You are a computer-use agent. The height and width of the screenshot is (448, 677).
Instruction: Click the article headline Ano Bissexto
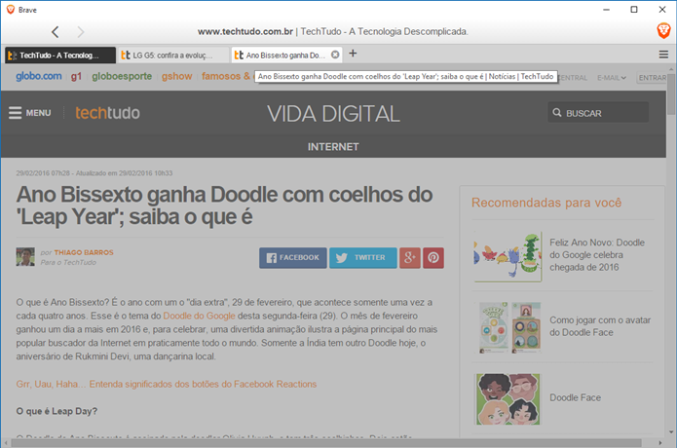pyautogui.click(x=224, y=205)
